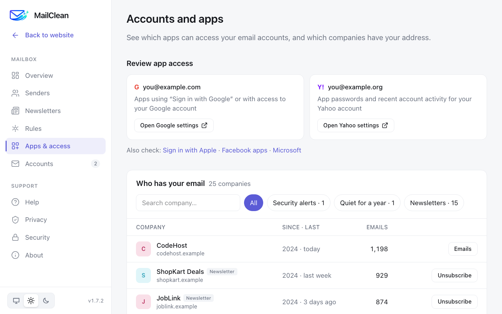Image resolution: width=502 pixels, height=314 pixels.
Task: Click the Accounts envelope icon
Action: 15,164
